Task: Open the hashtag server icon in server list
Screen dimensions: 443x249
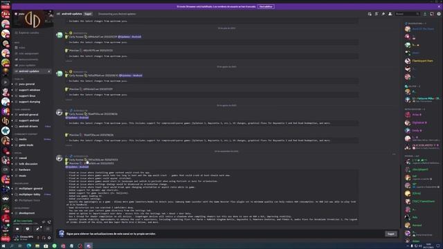Action: point(6,111)
